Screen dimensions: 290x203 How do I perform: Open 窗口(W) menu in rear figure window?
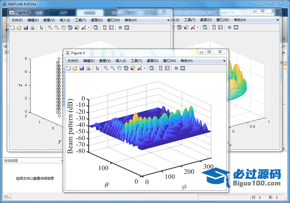pyautogui.click(x=223, y=20)
